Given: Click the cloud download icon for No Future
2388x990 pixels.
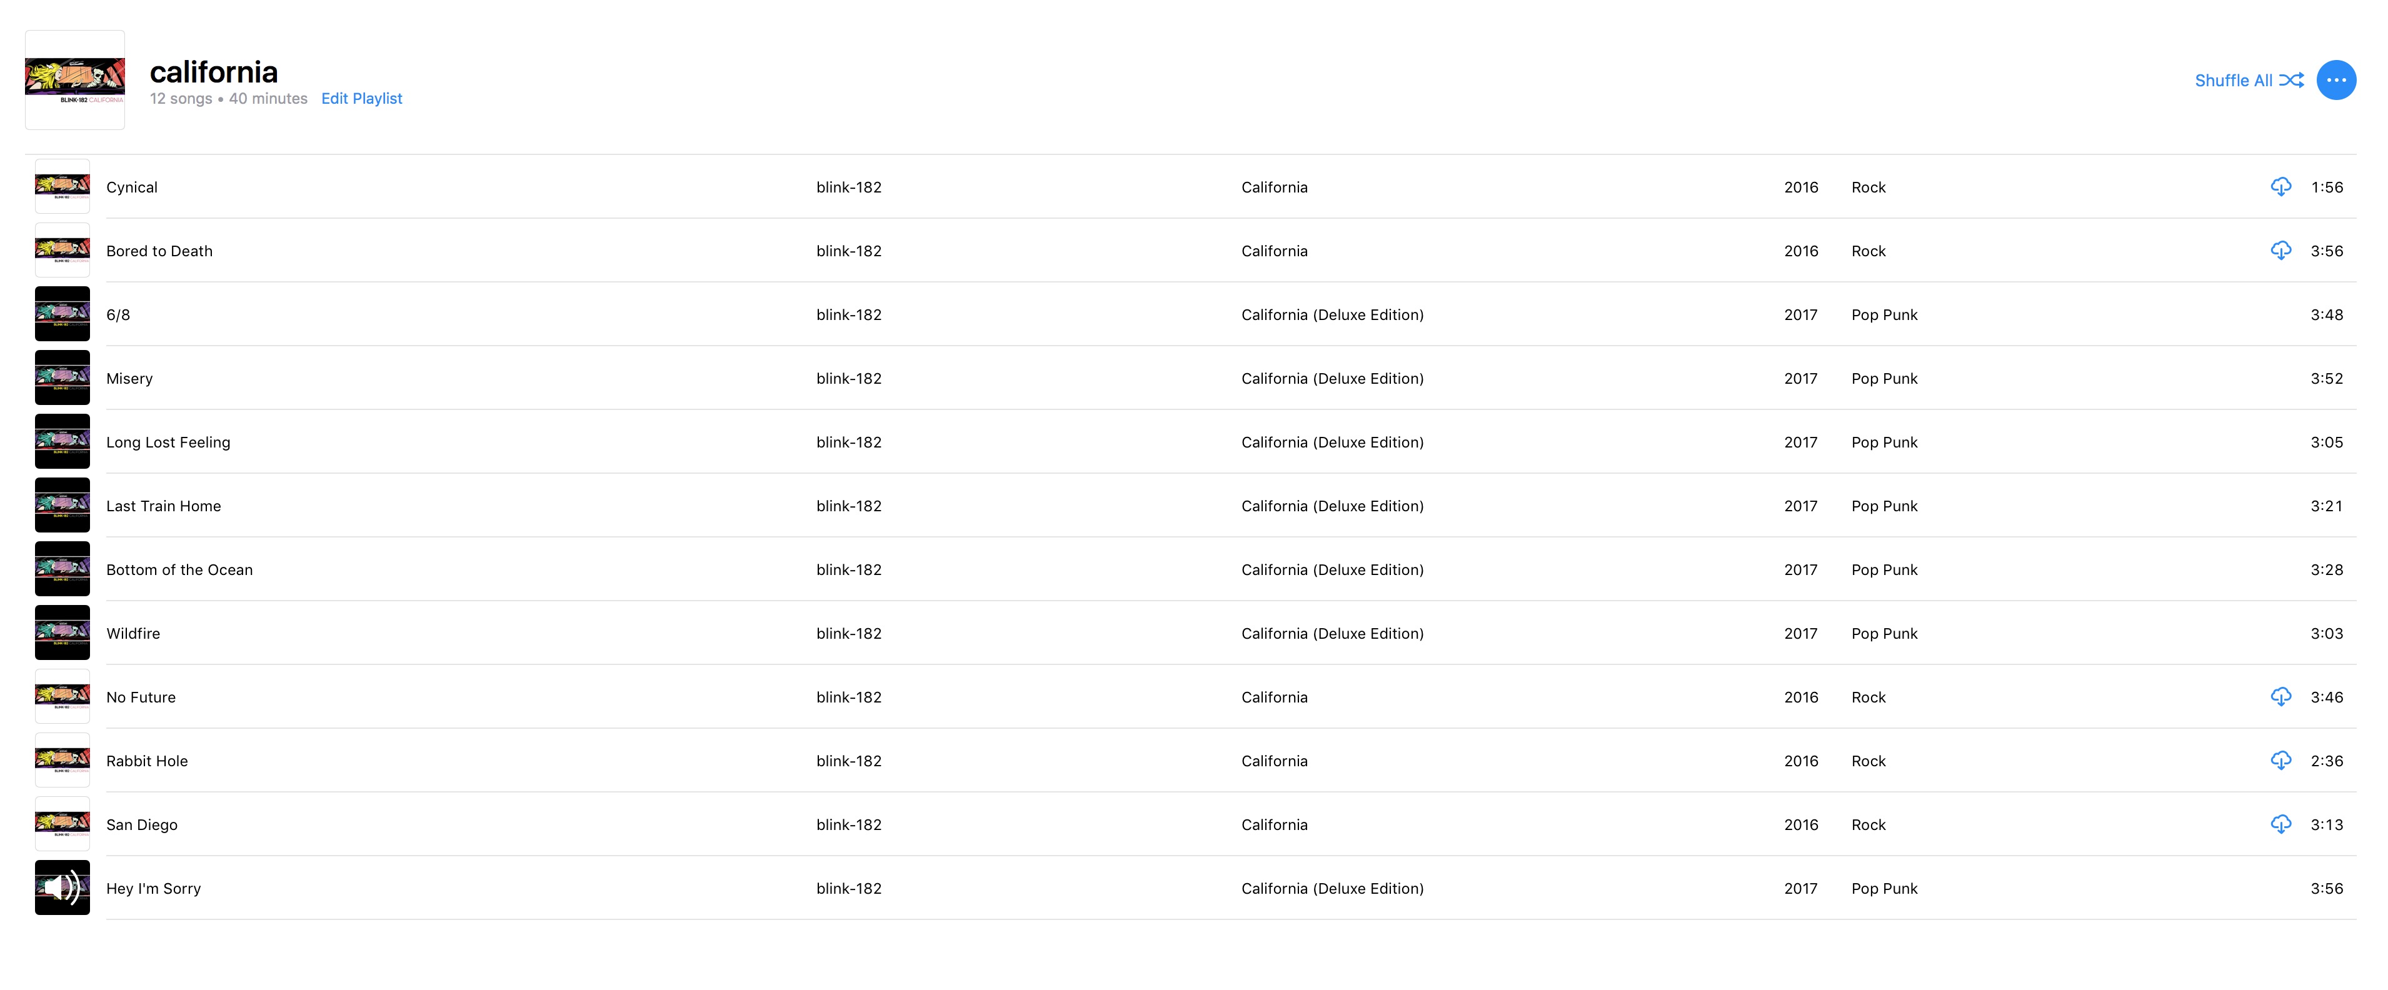Looking at the screenshot, I should [x=2280, y=697].
